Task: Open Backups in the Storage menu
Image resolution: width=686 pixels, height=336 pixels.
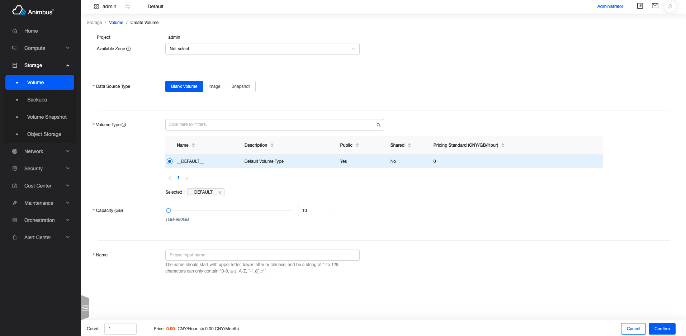Action: [37, 100]
